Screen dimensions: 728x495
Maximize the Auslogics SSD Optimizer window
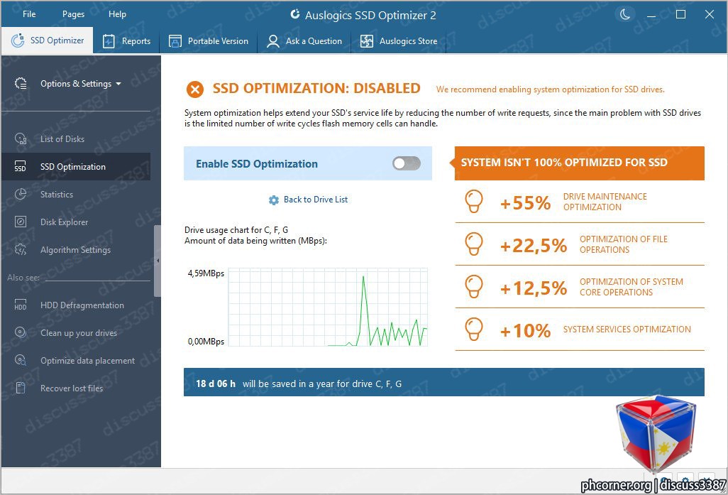680,14
